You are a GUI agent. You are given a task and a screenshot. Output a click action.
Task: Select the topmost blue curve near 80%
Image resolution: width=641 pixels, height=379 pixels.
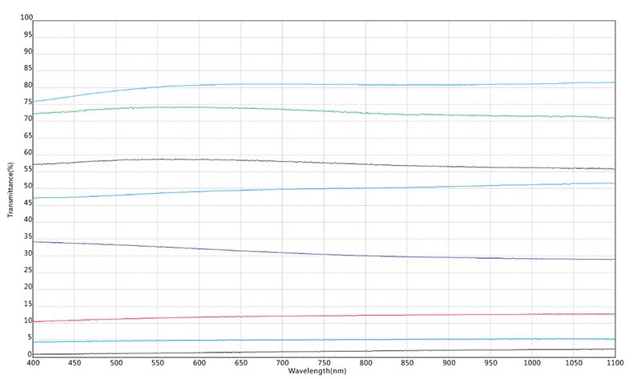pos(320,84)
